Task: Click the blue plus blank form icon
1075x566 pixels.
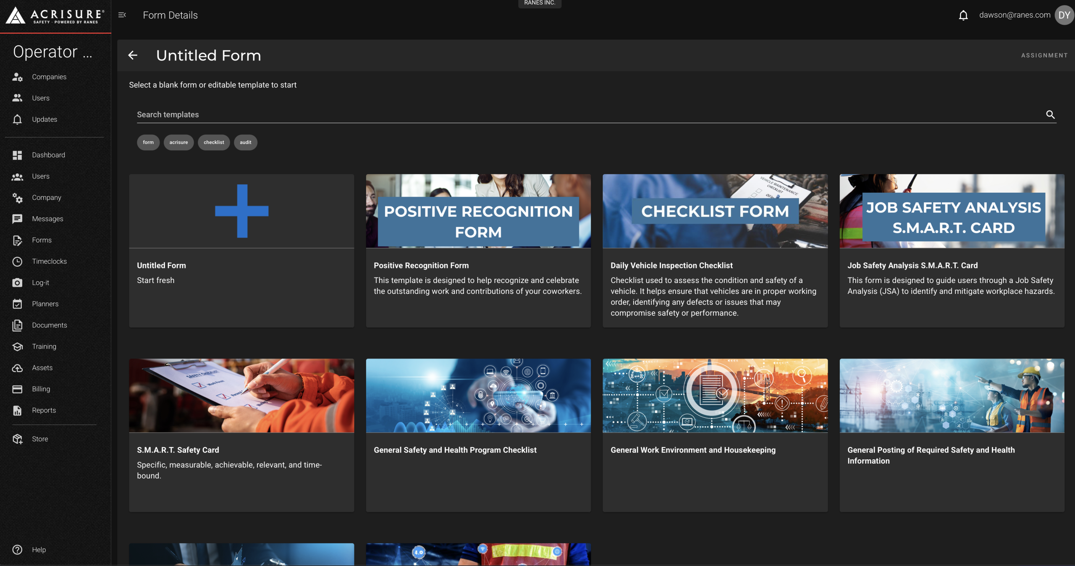Action: (x=241, y=211)
